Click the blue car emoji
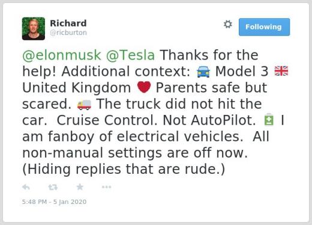The width and height of the screenshot is (312, 225). (x=203, y=72)
